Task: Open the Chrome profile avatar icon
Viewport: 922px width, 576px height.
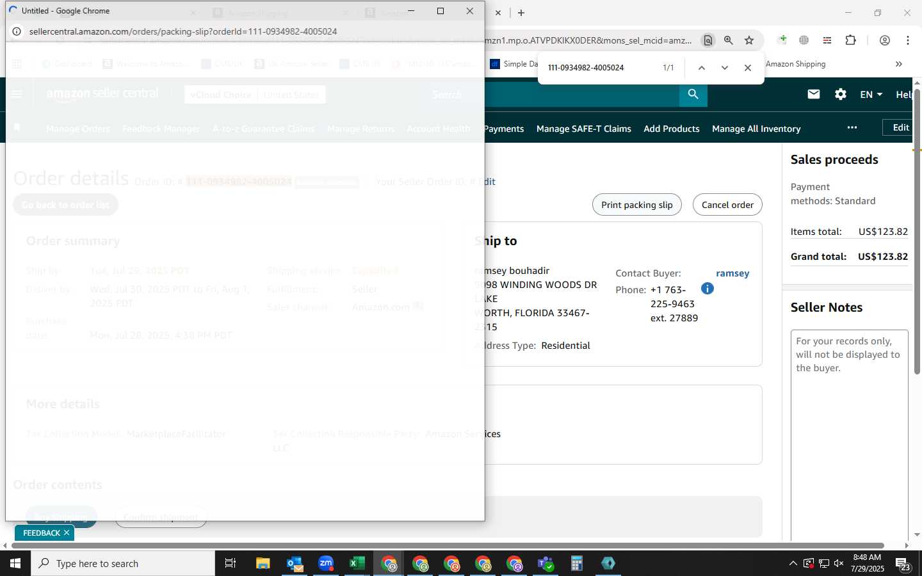Action: point(885,40)
